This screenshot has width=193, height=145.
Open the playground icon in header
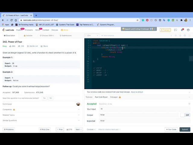176,30
